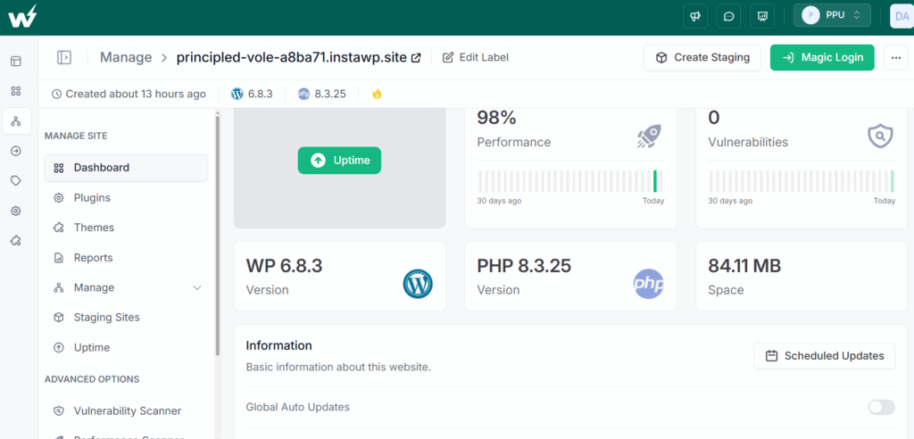Click the flame icon beside PHP version
Screen dimensions: 914x439
(377, 94)
